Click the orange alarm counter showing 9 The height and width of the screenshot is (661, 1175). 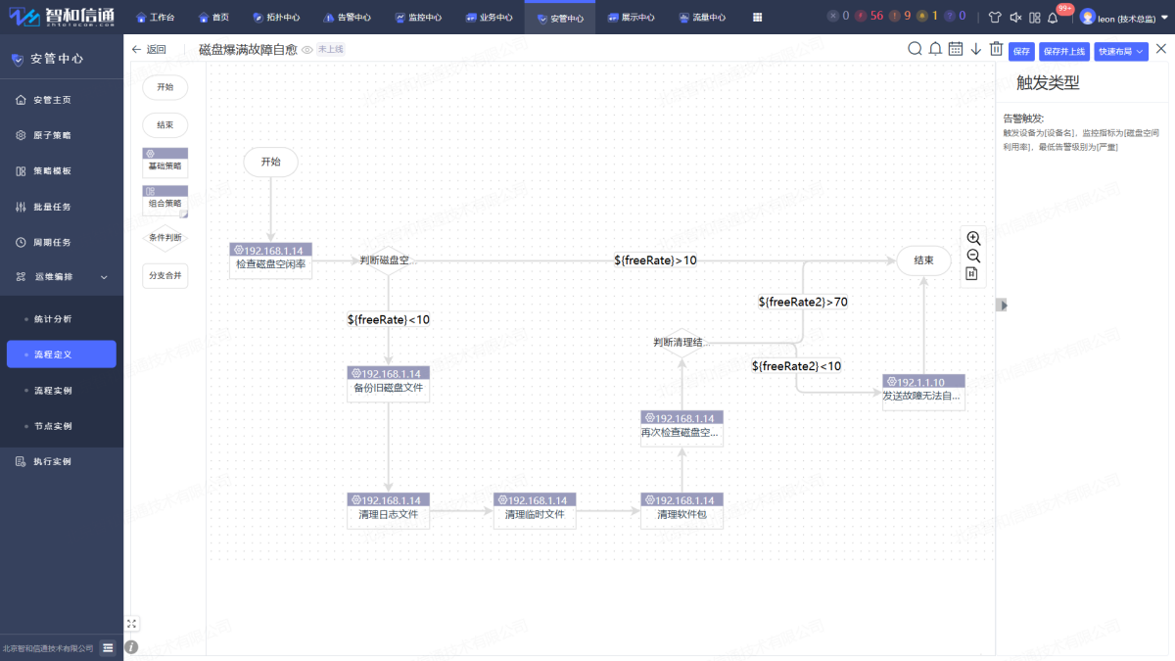pos(901,17)
